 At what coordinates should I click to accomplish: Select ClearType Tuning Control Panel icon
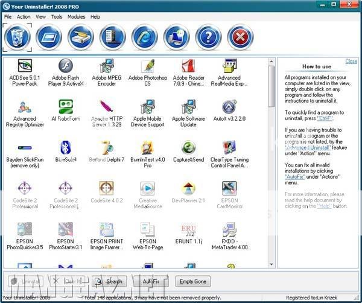point(229,148)
